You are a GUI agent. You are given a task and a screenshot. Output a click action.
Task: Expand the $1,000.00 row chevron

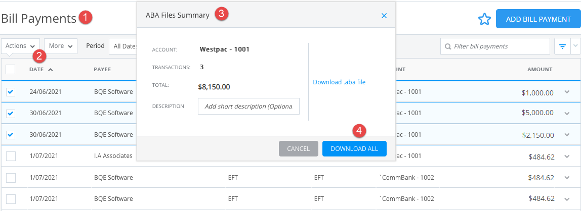pyautogui.click(x=566, y=92)
